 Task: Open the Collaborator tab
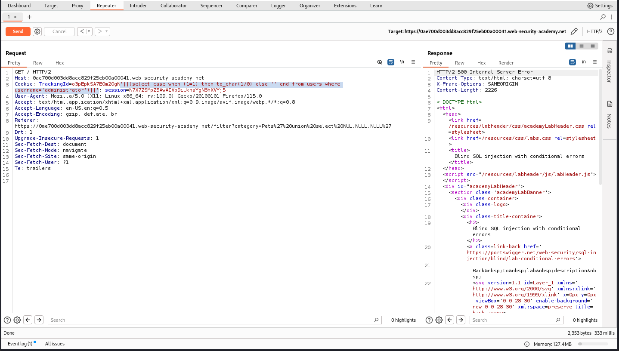[x=173, y=6]
